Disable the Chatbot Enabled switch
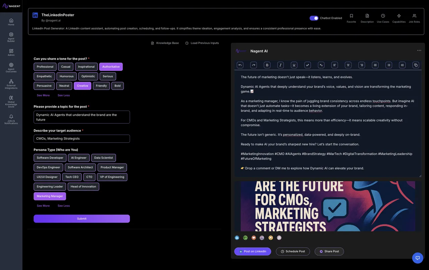Image resolution: width=429 pixels, height=270 pixels. tap(314, 18)
